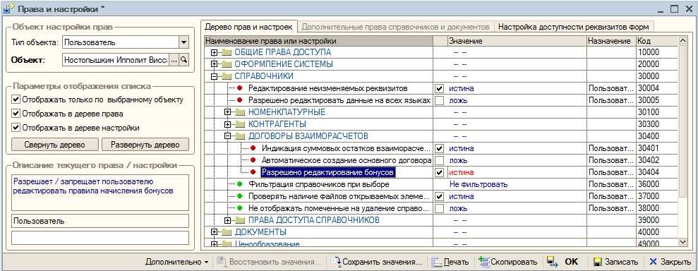This screenshot has width=698, height=271.
Task: Click green dot of Проверять наличие файлов
Action: tap(240, 196)
